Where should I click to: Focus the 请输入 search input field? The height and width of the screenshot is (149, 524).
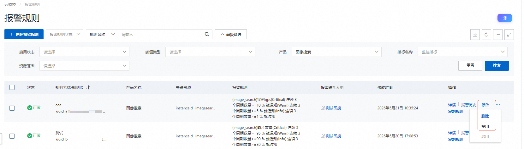[160, 34]
